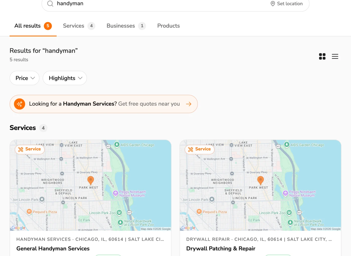Click the Google logo on Drywall Patching map
351x256 pixels.
189,228
